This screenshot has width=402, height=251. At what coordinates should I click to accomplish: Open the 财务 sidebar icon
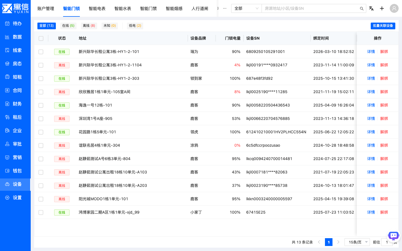point(7,104)
